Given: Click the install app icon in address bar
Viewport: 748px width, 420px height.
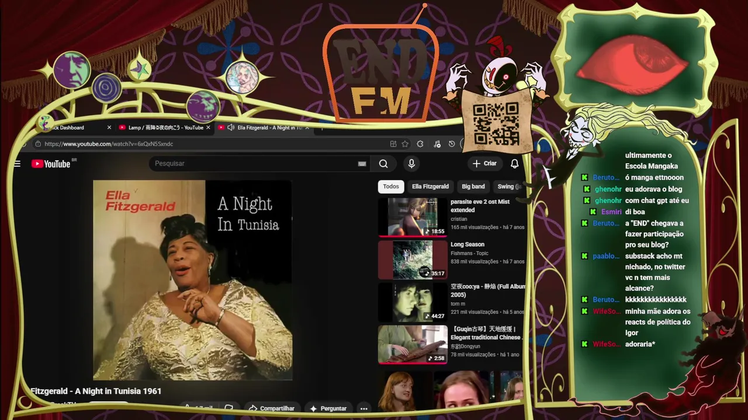Looking at the screenshot, I should click(x=393, y=144).
